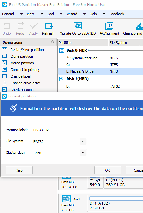The image size is (143, 213).
Task: Select Resize/Move partition operation
Action: (27, 50)
